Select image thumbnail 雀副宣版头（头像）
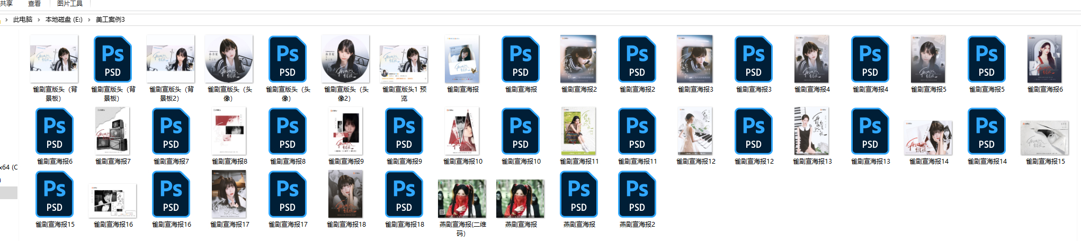This screenshot has width=1081, height=241. point(229,59)
